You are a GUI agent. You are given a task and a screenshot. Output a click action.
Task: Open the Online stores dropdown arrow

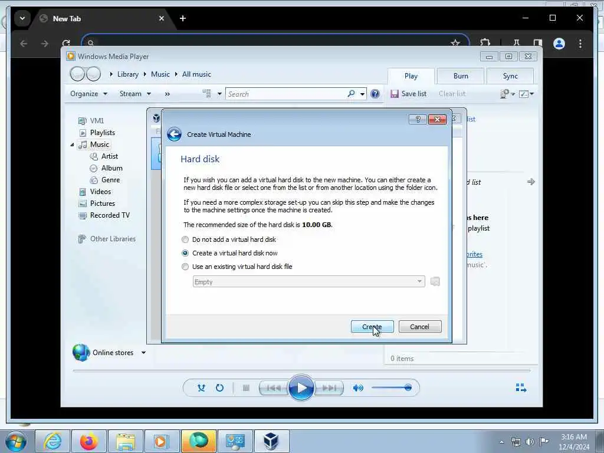(143, 353)
